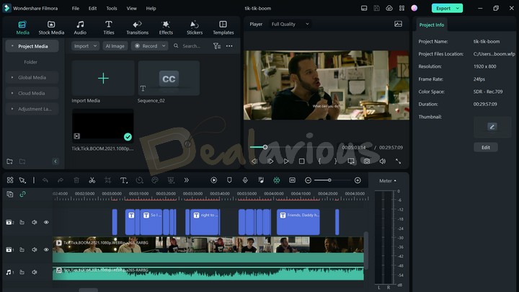Select the text tool in timeline toolbar
This screenshot has width=519, height=292.
(x=123, y=180)
